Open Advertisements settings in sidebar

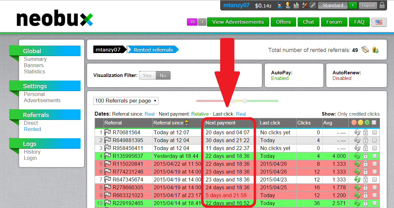[42, 101]
